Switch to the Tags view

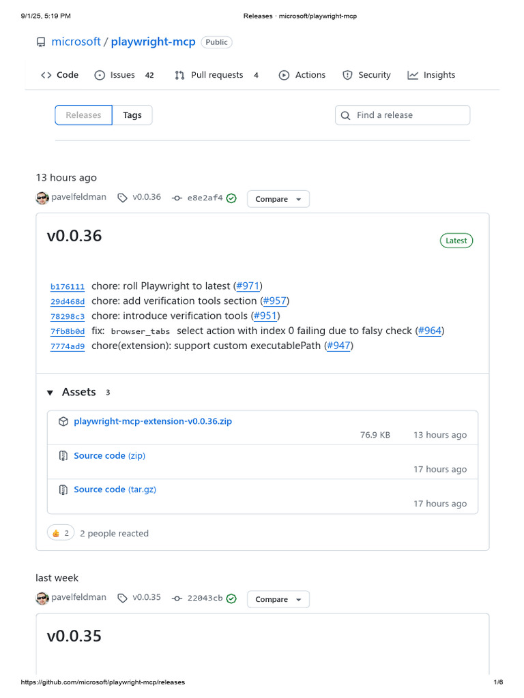pyautogui.click(x=132, y=115)
